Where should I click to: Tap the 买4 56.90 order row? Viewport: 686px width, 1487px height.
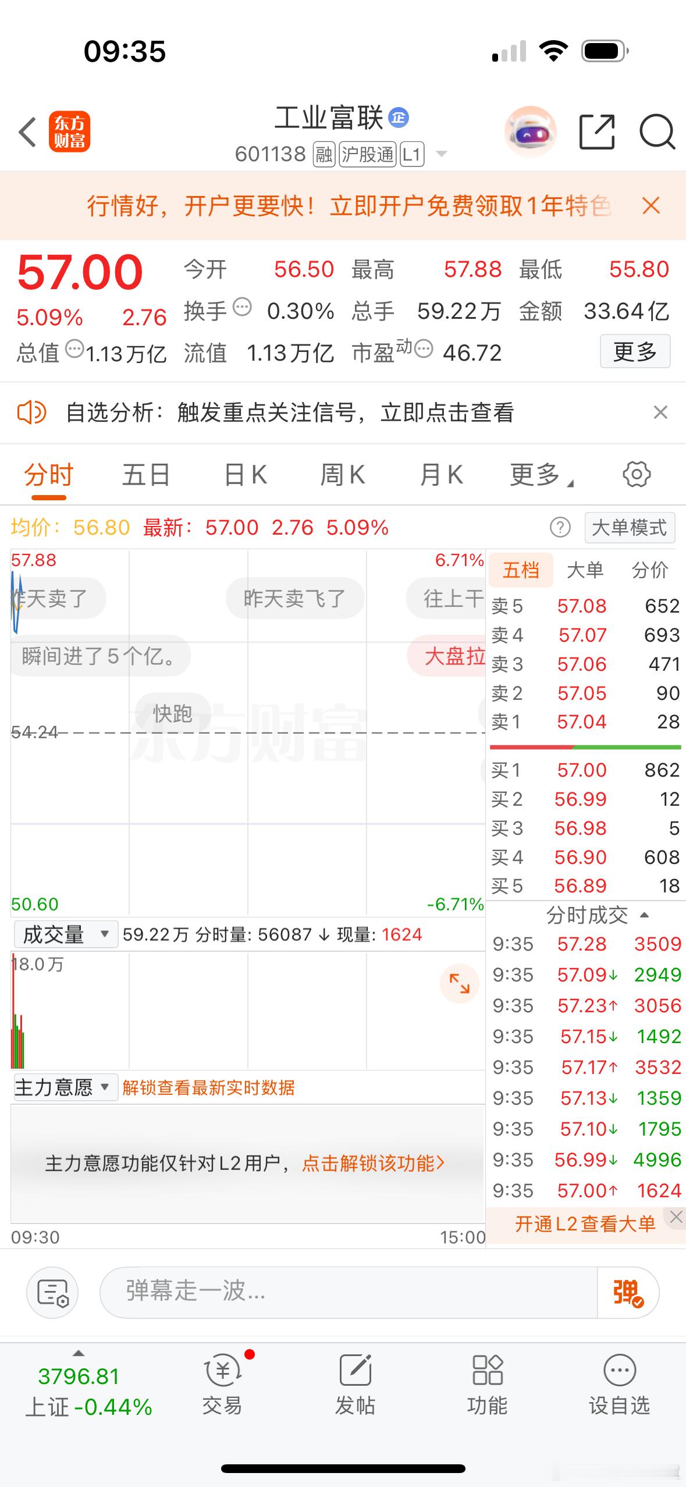585,857
